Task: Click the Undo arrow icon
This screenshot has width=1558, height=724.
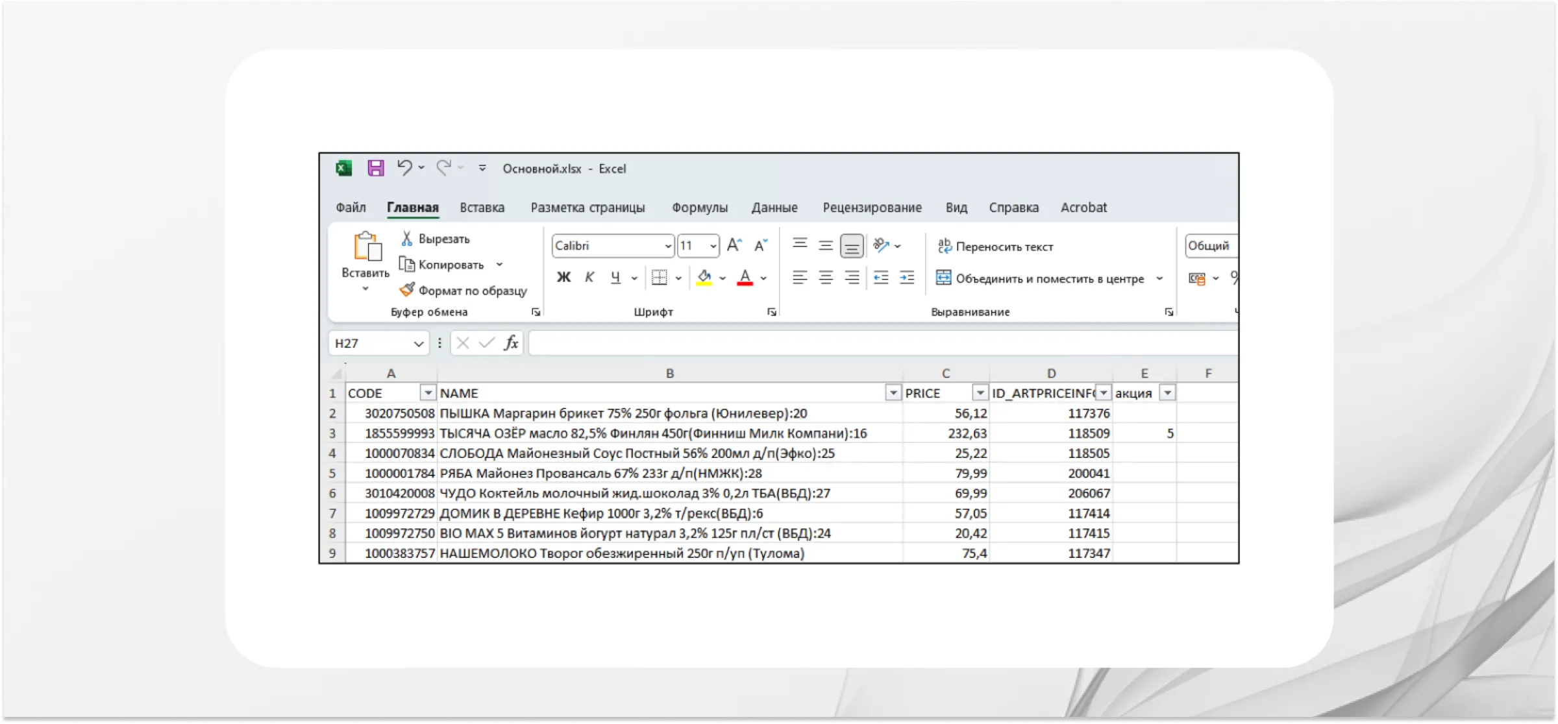Action: (x=404, y=168)
